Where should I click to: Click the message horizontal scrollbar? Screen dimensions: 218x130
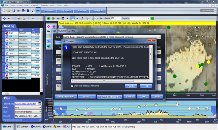pos(110,81)
